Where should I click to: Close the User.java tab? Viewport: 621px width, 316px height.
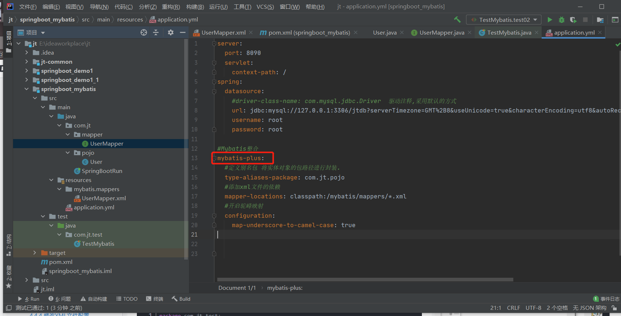coord(402,32)
